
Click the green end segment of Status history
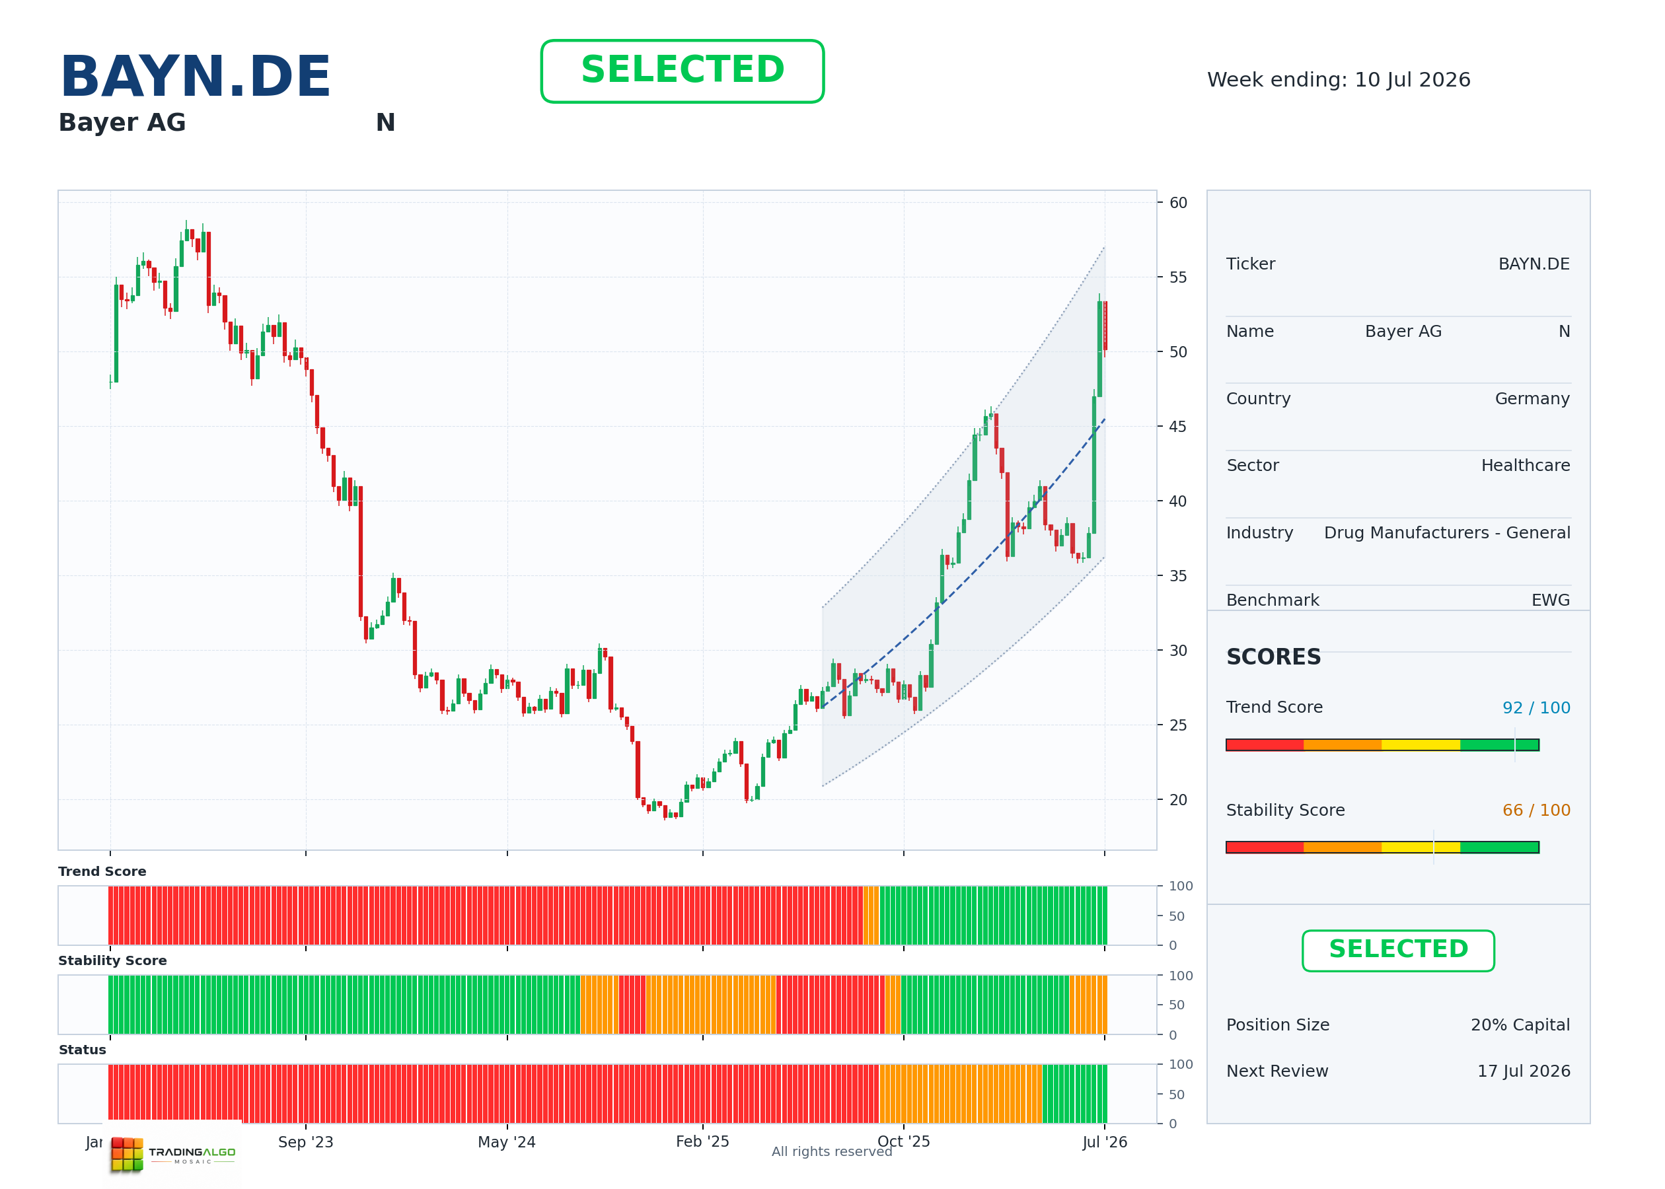[x=1074, y=1094]
